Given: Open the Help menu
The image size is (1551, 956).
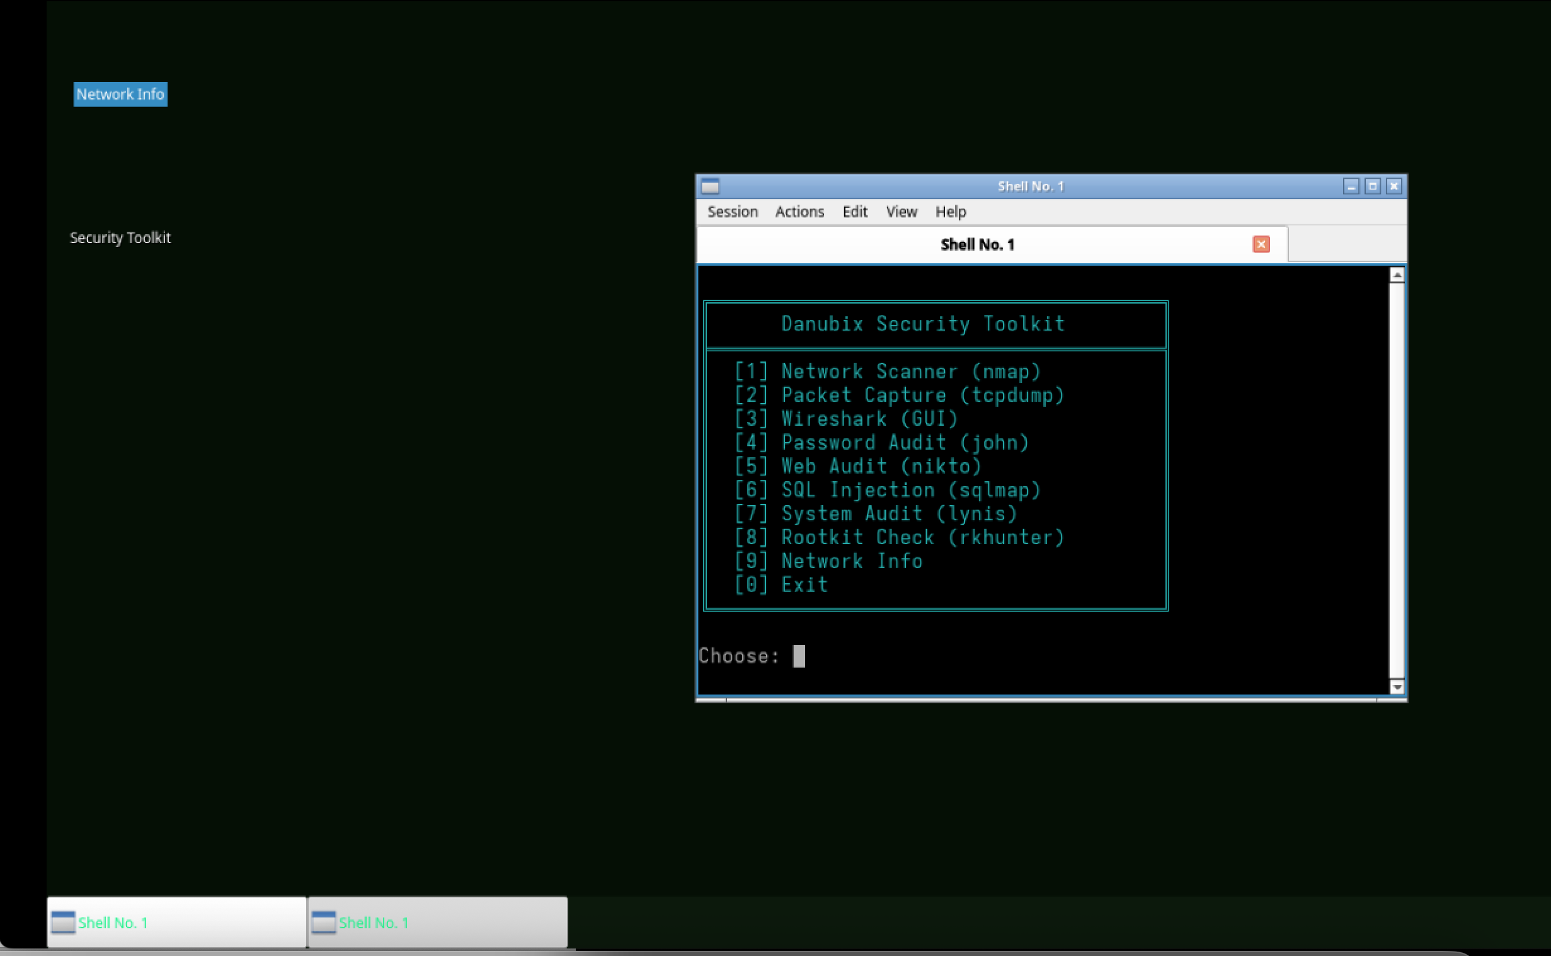Looking at the screenshot, I should pos(951,212).
